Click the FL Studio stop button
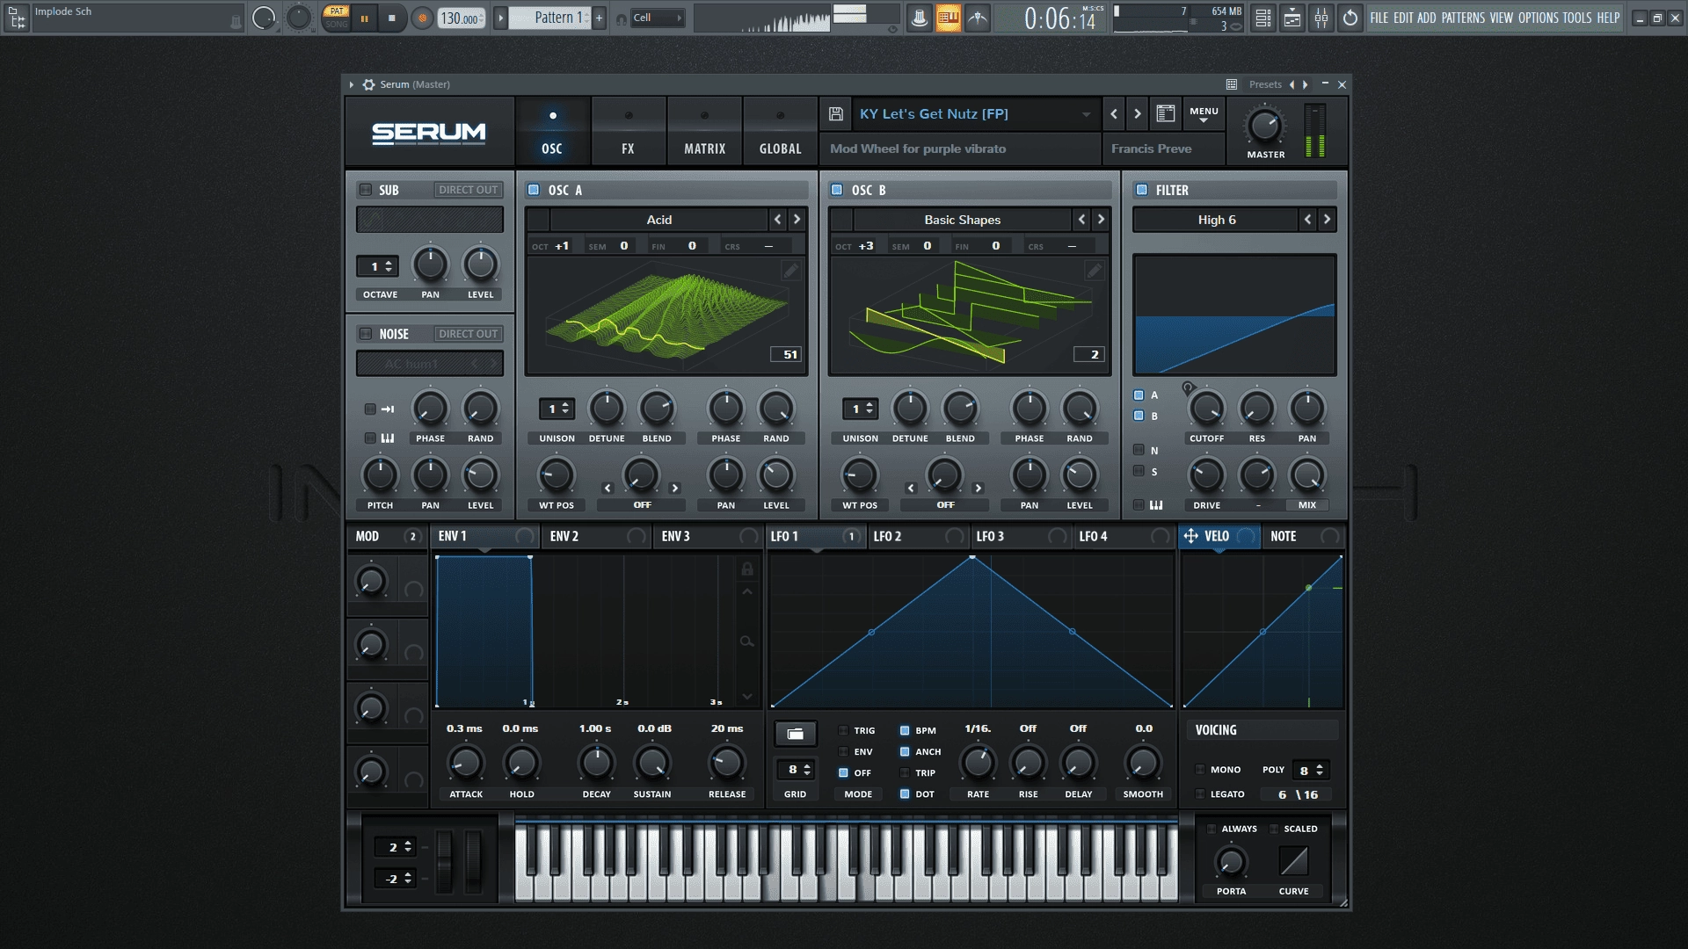The image size is (1688, 949). [392, 18]
